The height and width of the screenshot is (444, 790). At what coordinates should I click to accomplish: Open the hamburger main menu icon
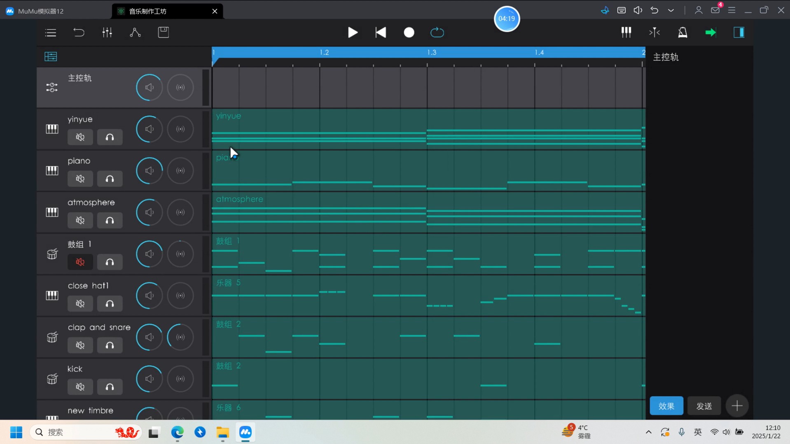[x=51, y=33]
